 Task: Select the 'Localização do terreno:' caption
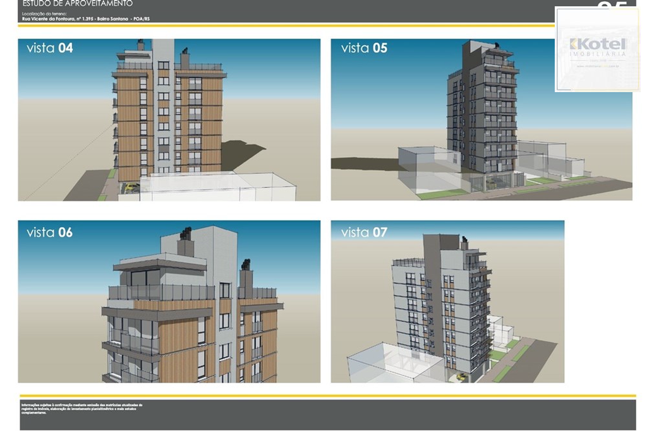(44, 14)
